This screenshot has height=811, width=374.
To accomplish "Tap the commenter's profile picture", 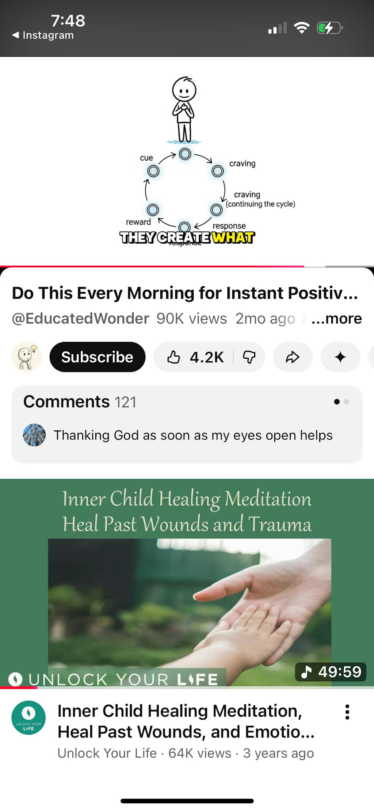I will [x=34, y=435].
